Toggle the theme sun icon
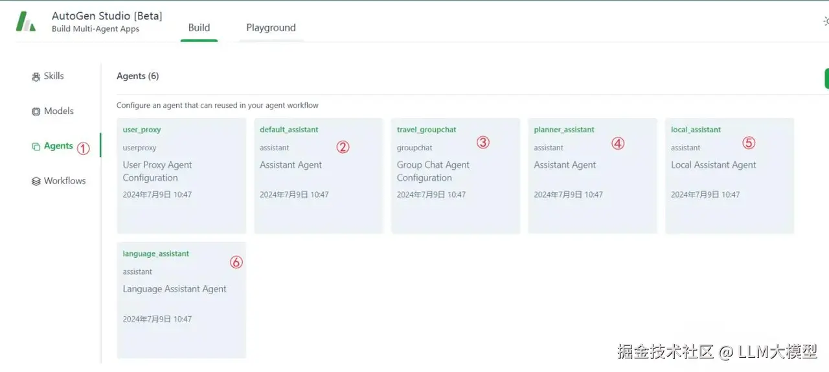829x372 pixels. tap(825, 21)
